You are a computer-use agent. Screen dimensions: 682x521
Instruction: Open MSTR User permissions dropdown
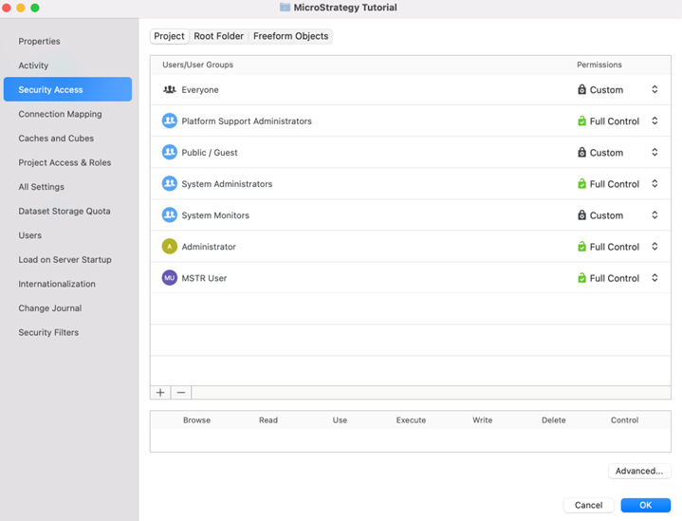(654, 278)
